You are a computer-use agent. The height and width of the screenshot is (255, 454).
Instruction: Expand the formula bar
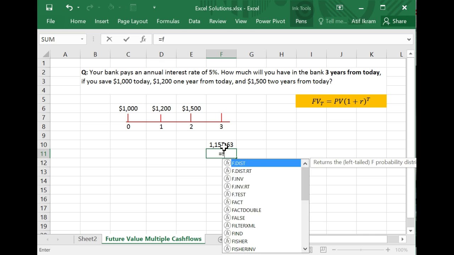[409, 39]
